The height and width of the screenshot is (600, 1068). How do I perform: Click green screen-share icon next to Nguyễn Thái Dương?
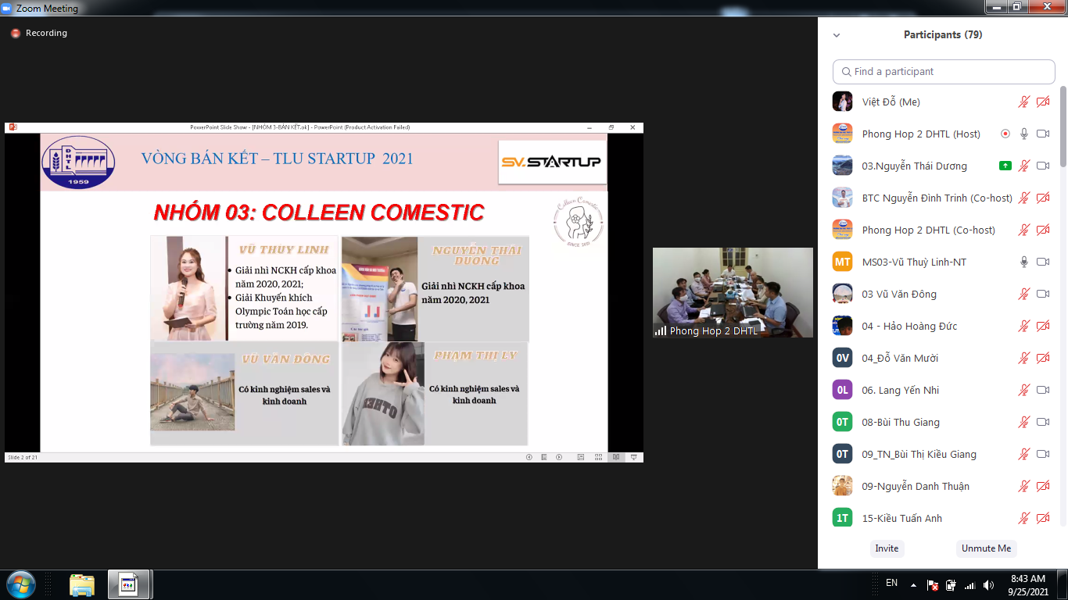(1005, 166)
